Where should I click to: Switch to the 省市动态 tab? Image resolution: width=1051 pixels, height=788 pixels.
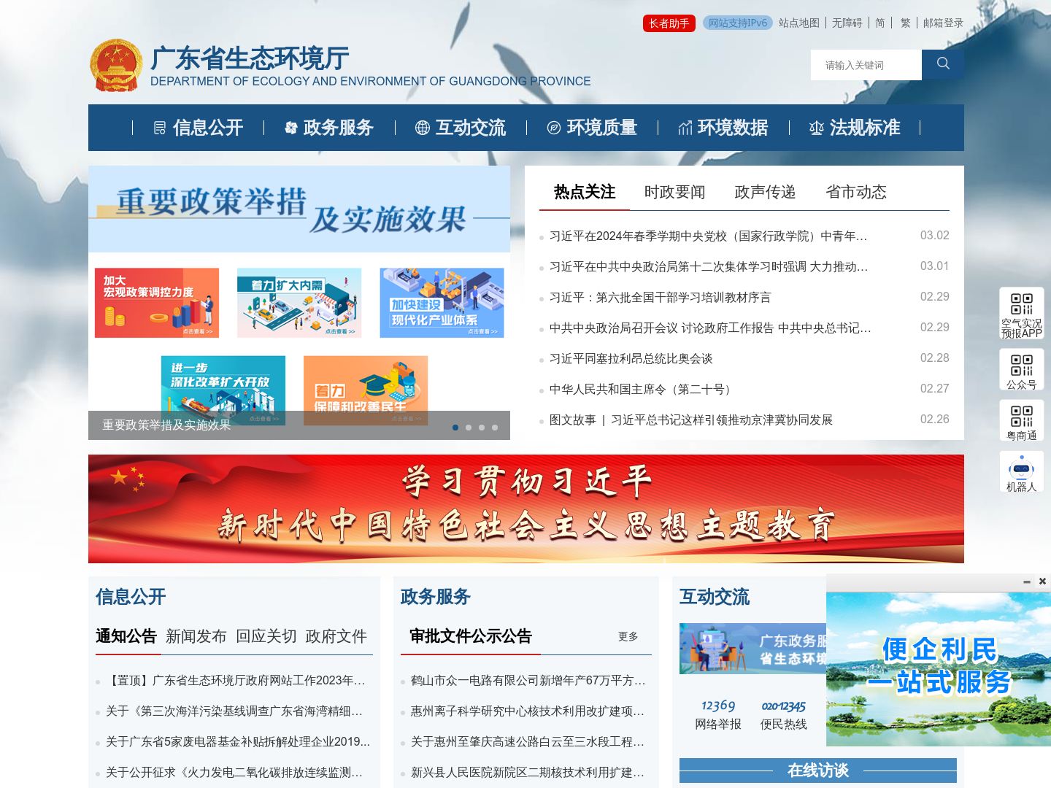(856, 192)
